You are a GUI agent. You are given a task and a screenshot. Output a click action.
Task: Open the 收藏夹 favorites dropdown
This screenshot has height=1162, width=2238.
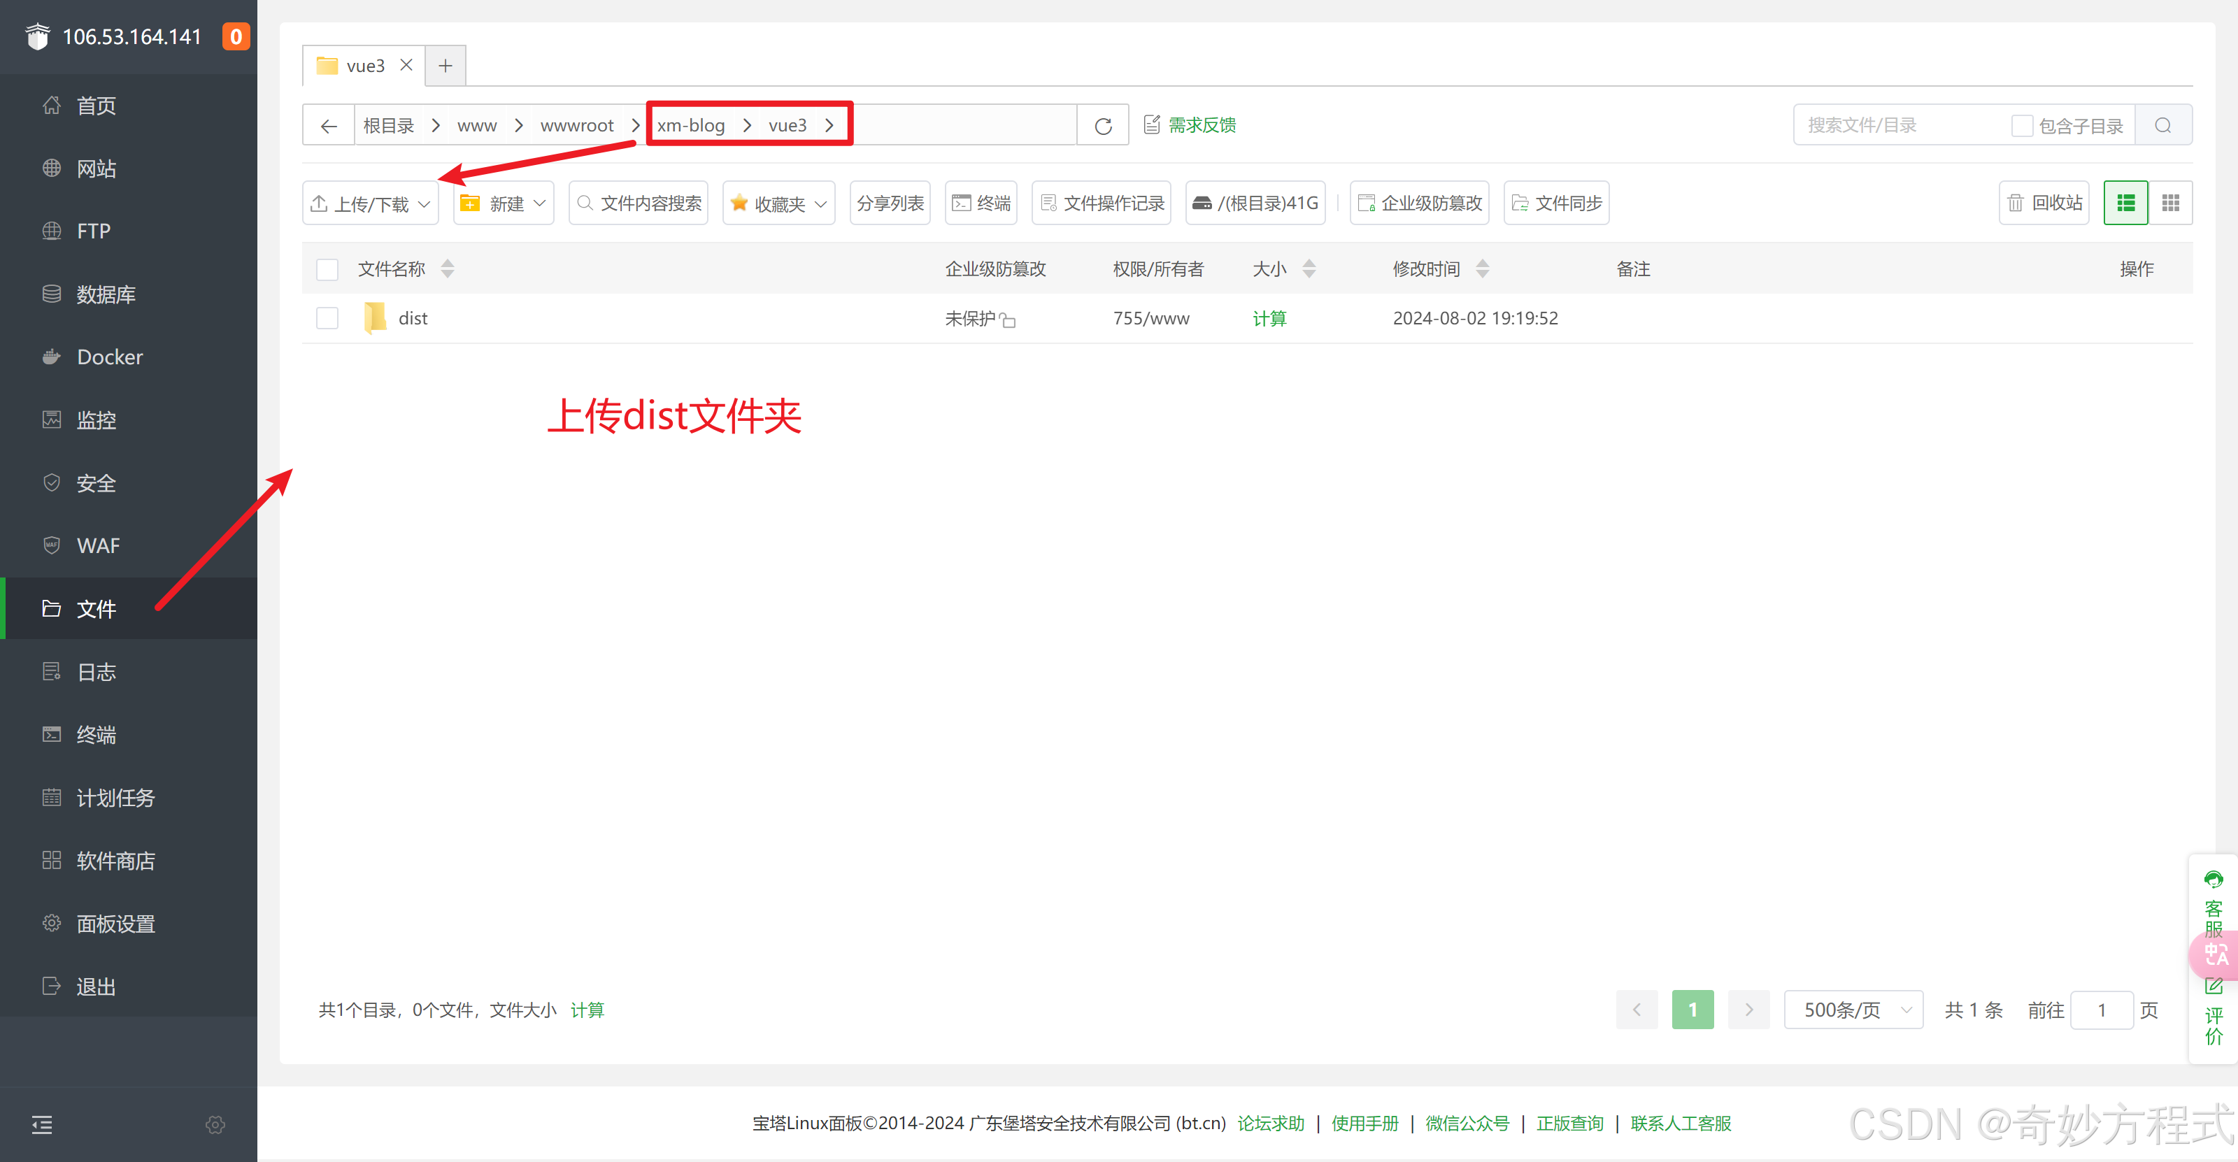click(778, 203)
